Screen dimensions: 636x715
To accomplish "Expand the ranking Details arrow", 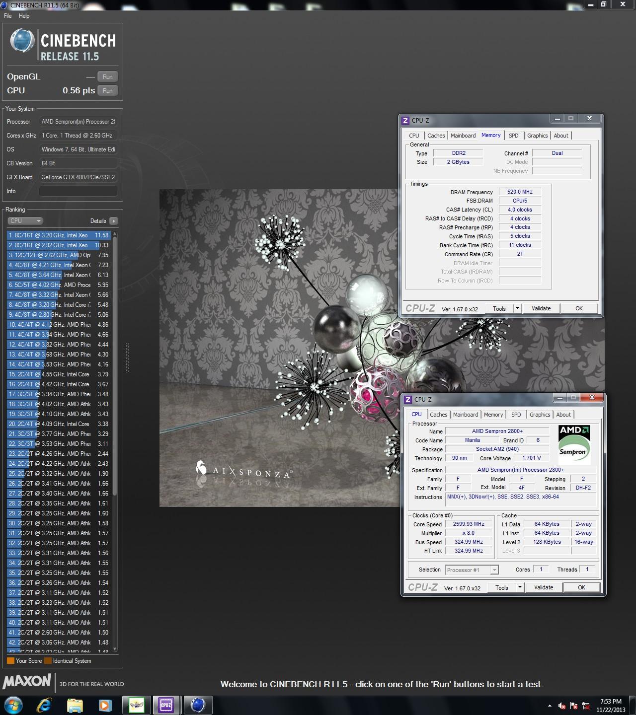I will tap(114, 221).
